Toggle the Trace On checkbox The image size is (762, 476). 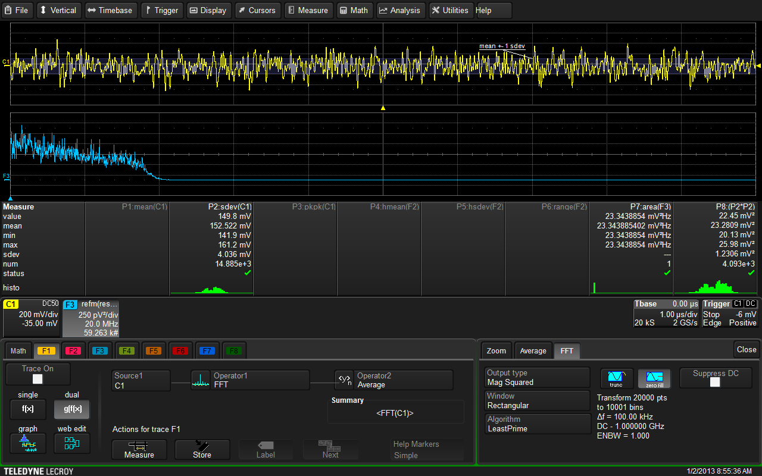(x=38, y=379)
